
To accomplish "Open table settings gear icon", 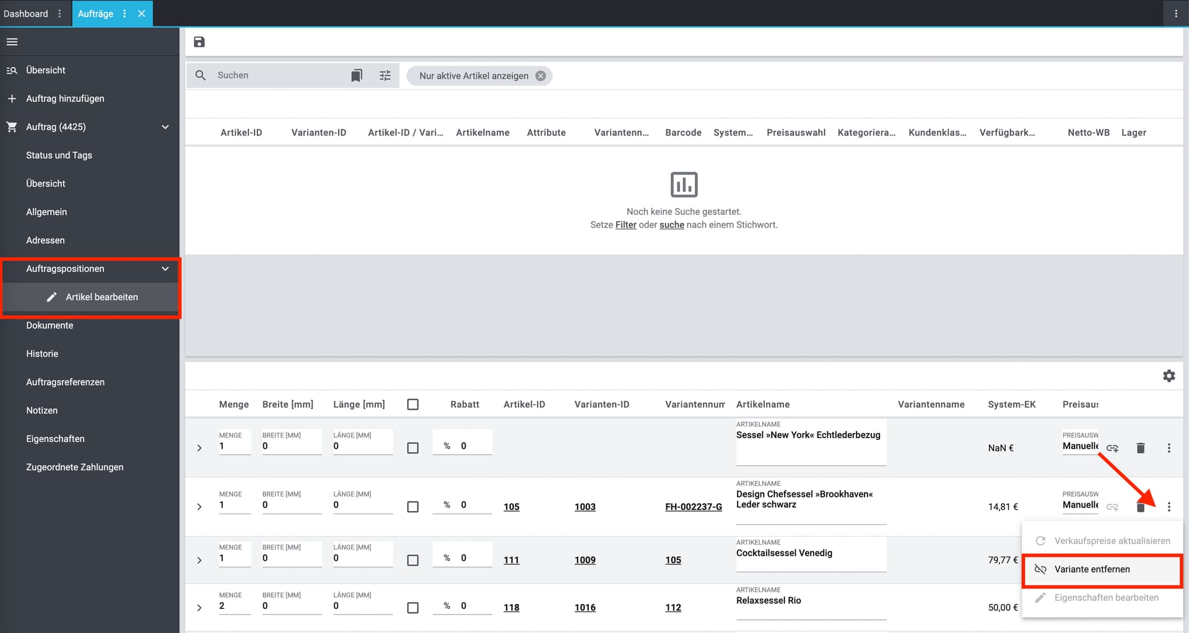I will coord(1169,376).
